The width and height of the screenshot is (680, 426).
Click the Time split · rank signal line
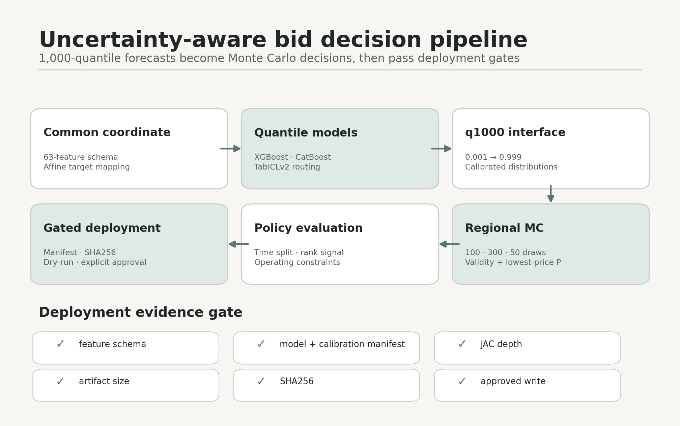[299, 253]
